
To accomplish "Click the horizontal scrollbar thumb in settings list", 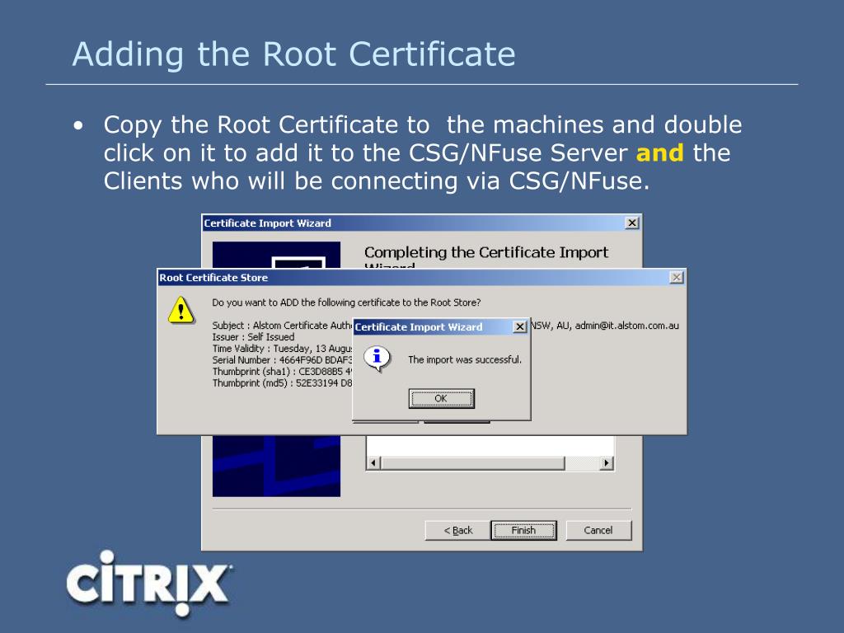I will (x=472, y=463).
